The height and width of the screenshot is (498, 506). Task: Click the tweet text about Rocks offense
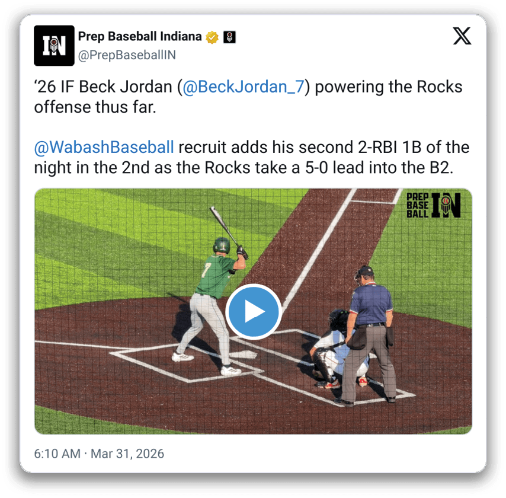[248, 97]
